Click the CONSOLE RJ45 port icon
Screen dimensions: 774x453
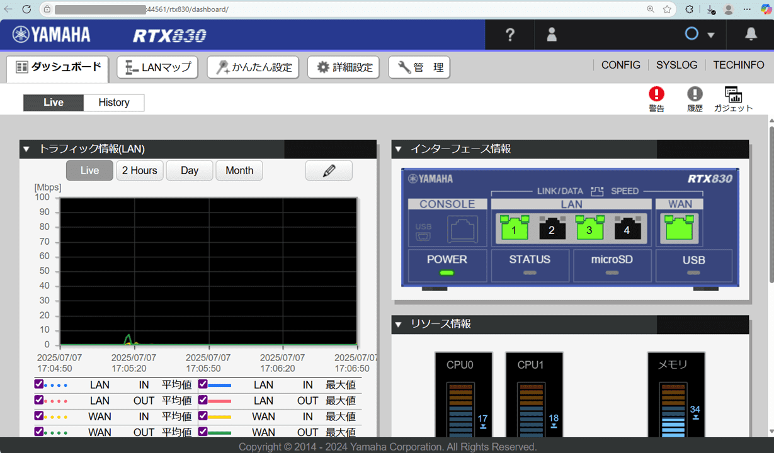pyautogui.click(x=463, y=230)
